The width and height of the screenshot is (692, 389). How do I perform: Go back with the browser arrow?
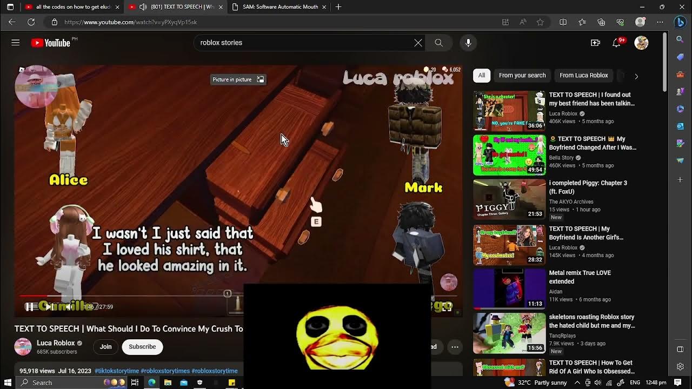12,22
